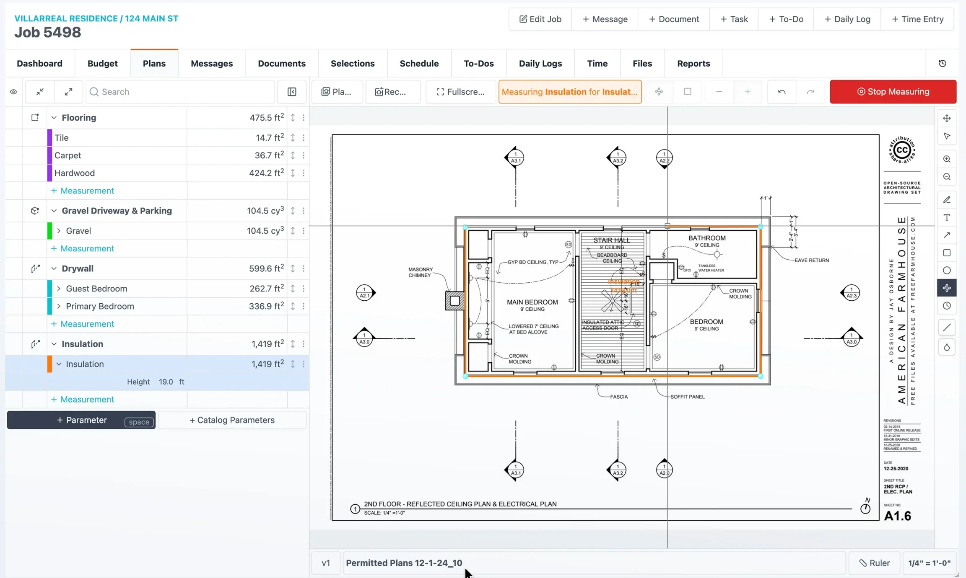966x578 pixels.
Task: Collapse all rows with inward arrows icon
Action: (x=40, y=92)
